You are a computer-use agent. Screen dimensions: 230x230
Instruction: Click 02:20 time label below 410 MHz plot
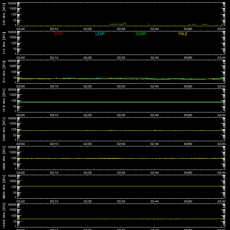(x=88, y=58)
